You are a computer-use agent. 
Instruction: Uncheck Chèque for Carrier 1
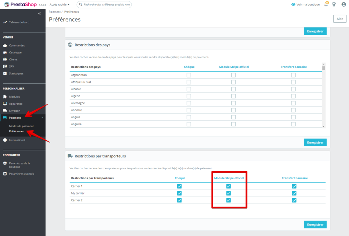[x=179, y=186]
